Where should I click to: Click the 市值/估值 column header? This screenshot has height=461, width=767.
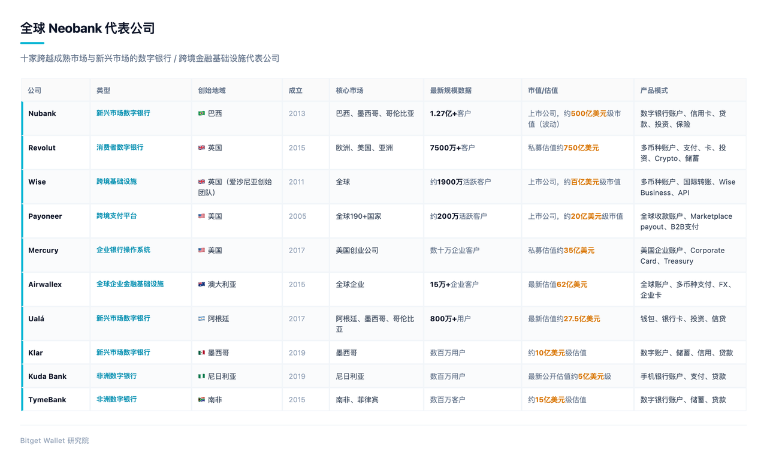[543, 91]
